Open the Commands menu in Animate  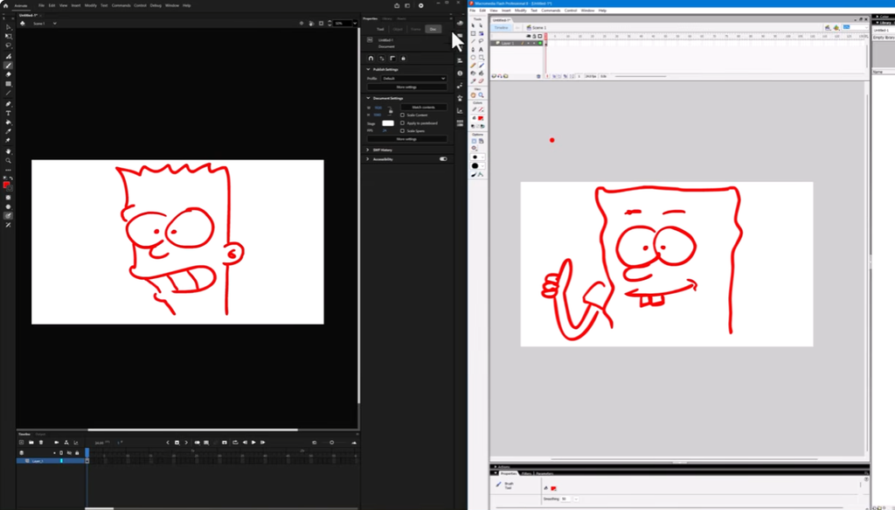[x=121, y=5]
